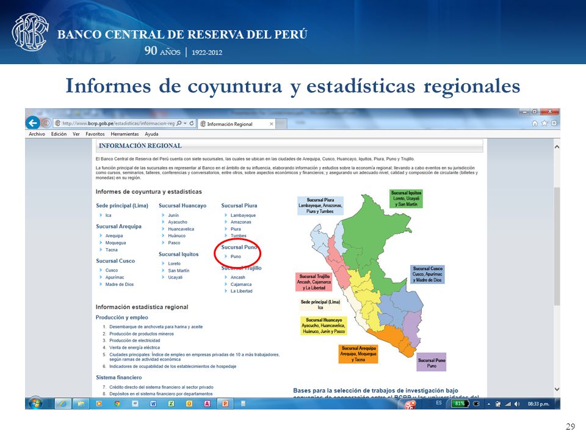586x440 pixels.
Task: Open the Moquegua report link
Action: pos(115,243)
